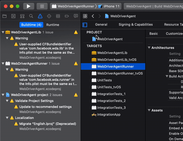Screen dimensions: 183x141
Task: Collapse the Build Active Architecture setting row
Action: tap(167, 76)
